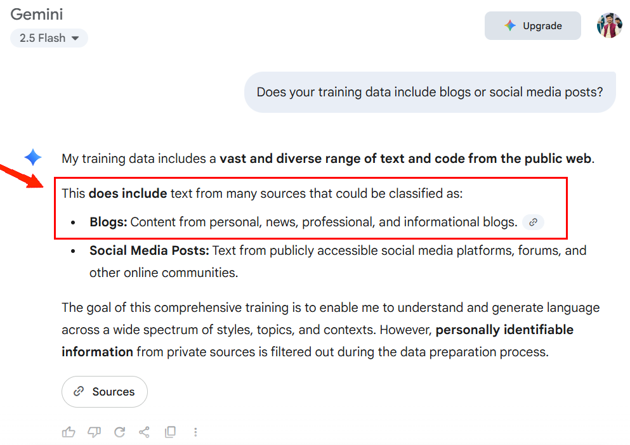This screenshot has height=445, width=630.
Task: Give the response a thumbs down
Action: point(94,432)
